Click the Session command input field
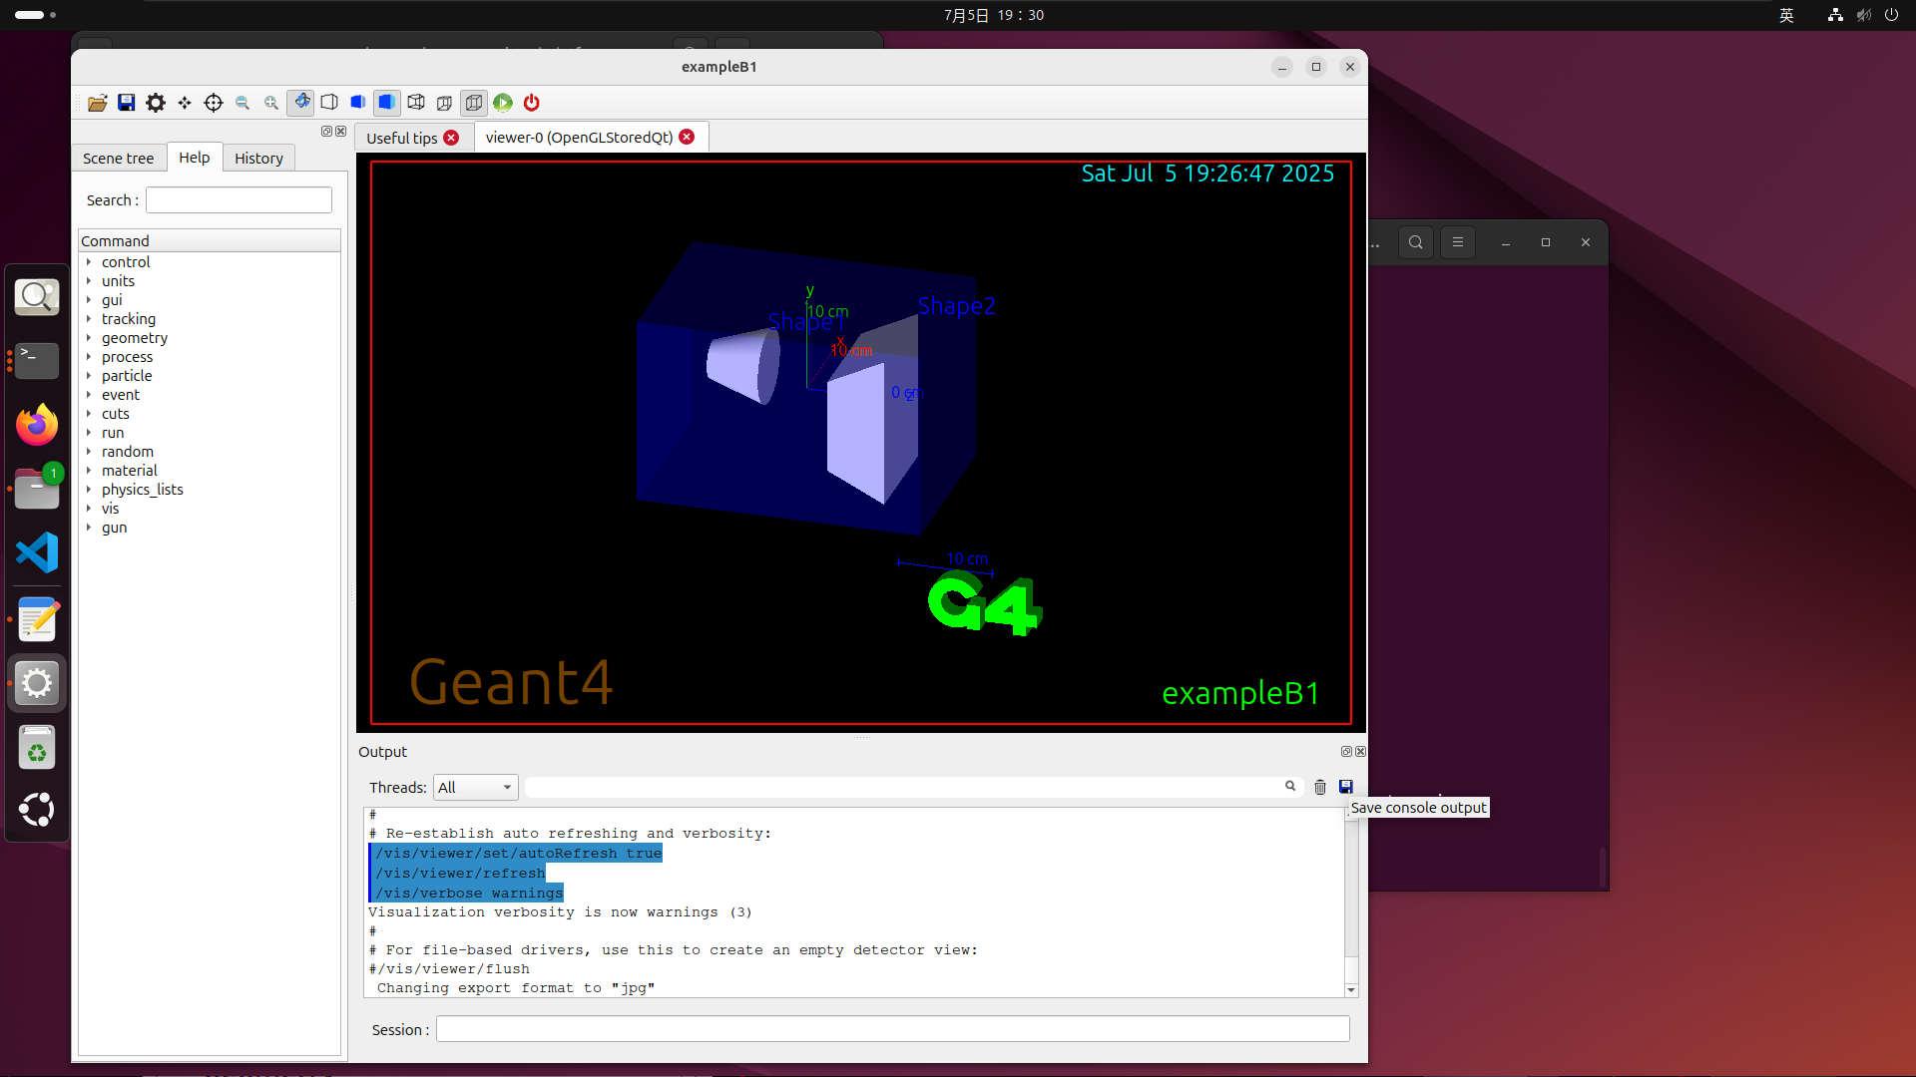1916x1077 pixels. tap(892, 1029)
